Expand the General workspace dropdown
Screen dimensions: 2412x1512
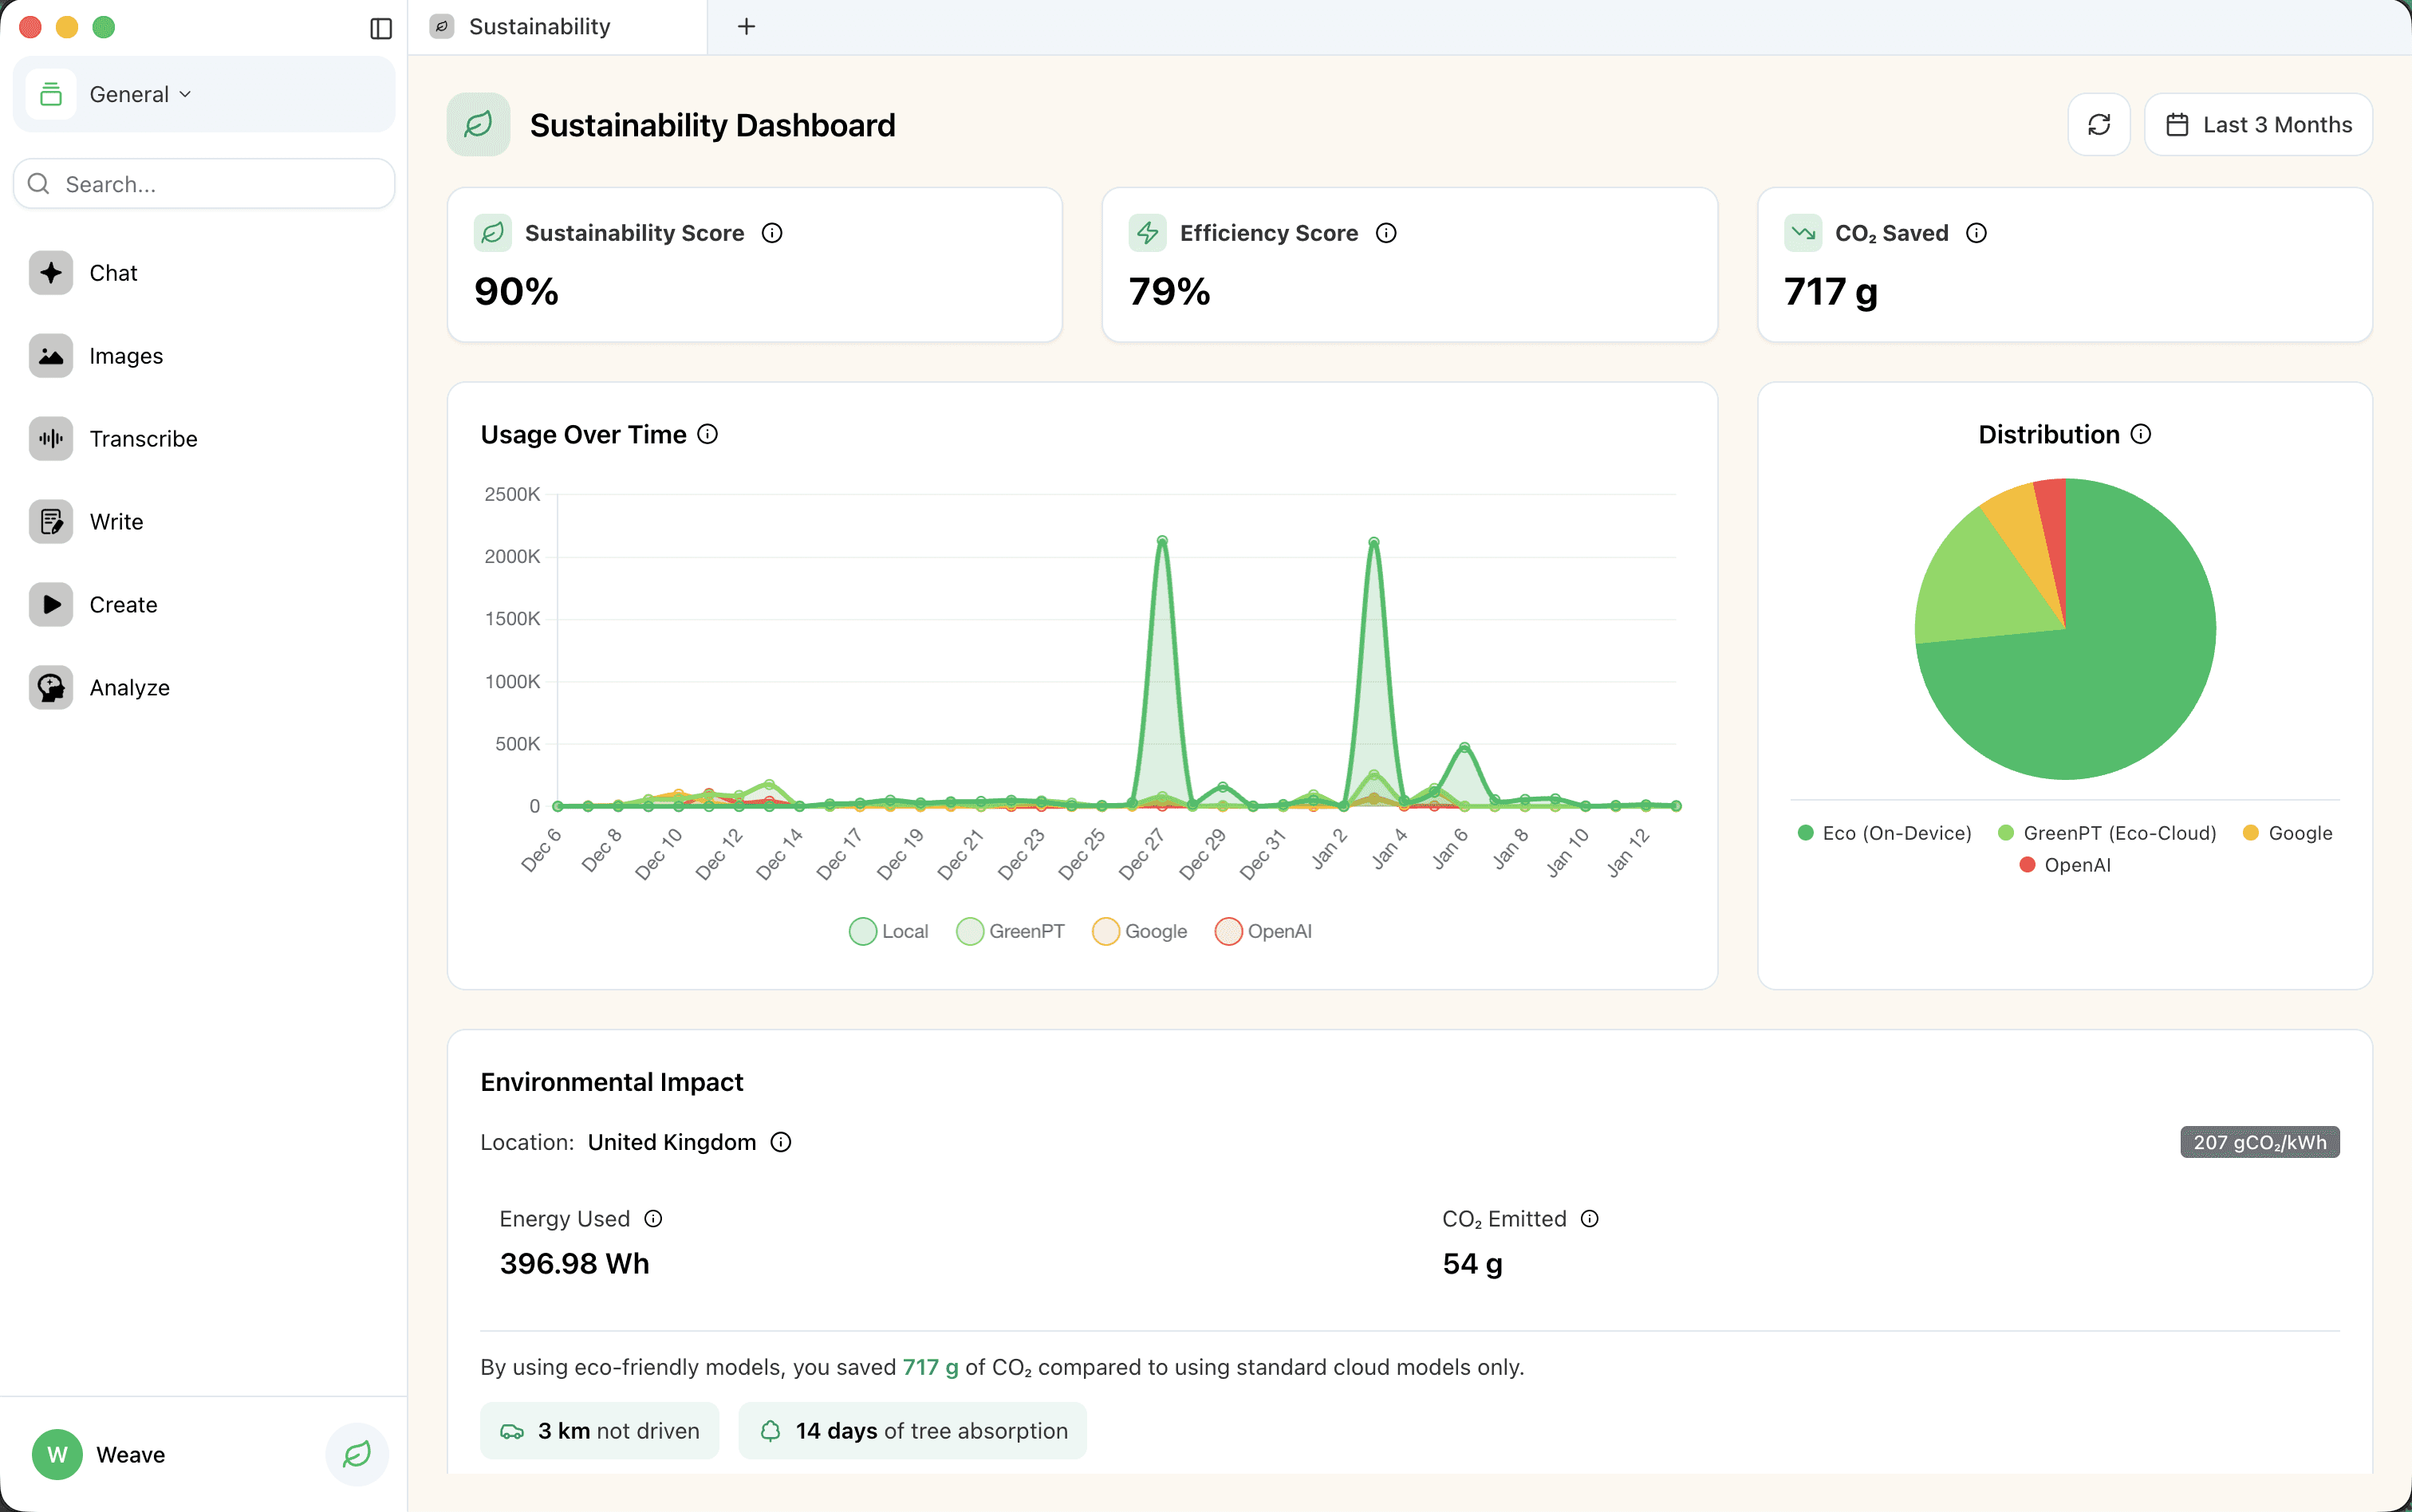coord(140,94)
